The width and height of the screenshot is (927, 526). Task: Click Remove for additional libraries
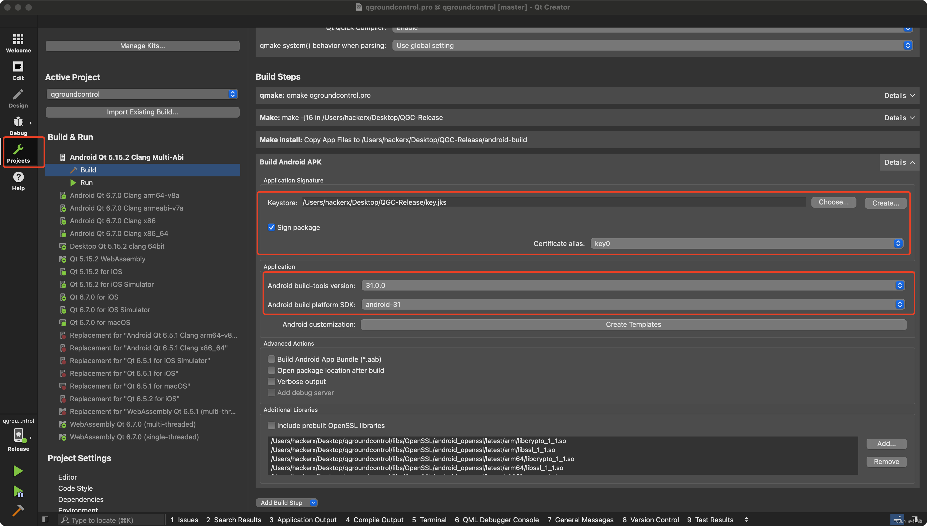[886, 462]
